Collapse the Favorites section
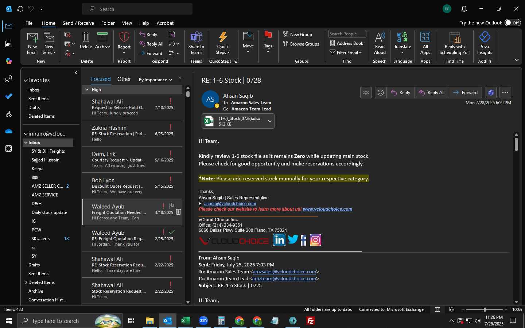 click(26, 80)
